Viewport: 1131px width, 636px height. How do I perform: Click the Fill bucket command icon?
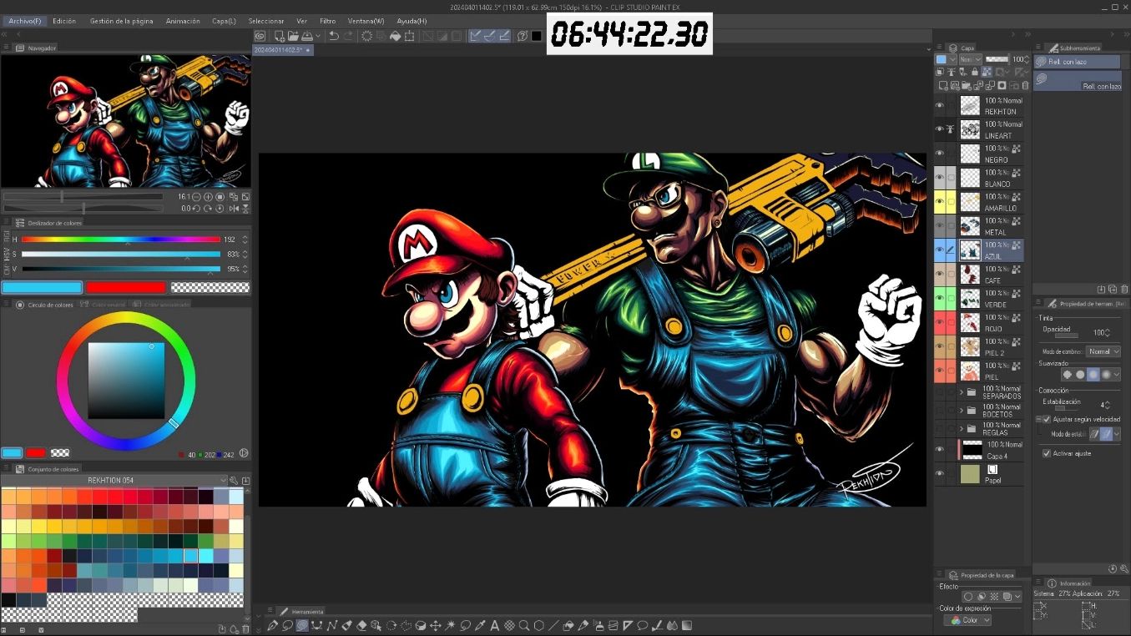(x=396, y=36)
